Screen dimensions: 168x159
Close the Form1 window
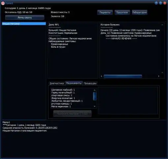pyautogui.click(x=165, y=3)
